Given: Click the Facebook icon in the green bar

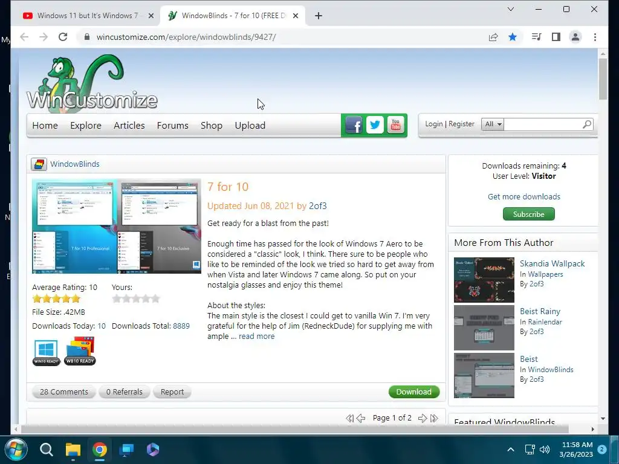Looking at the screenshot, I should (354, 125).
